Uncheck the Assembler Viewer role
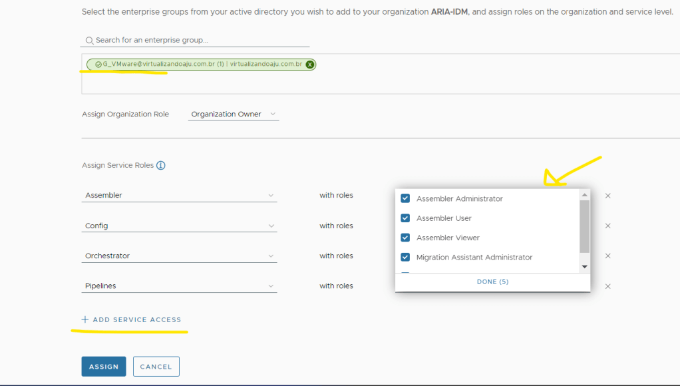 pyautogui.click(x=405, y=238)
